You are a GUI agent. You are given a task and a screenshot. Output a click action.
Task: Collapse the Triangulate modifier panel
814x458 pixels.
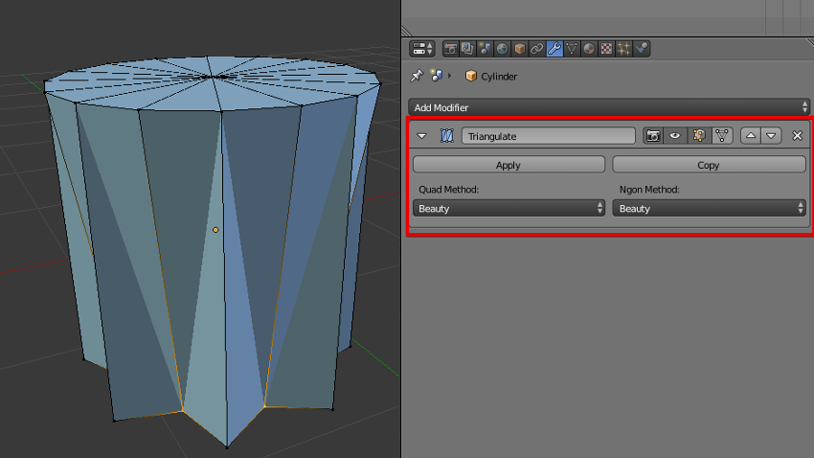pyautogui.click(x=422, y=136)
